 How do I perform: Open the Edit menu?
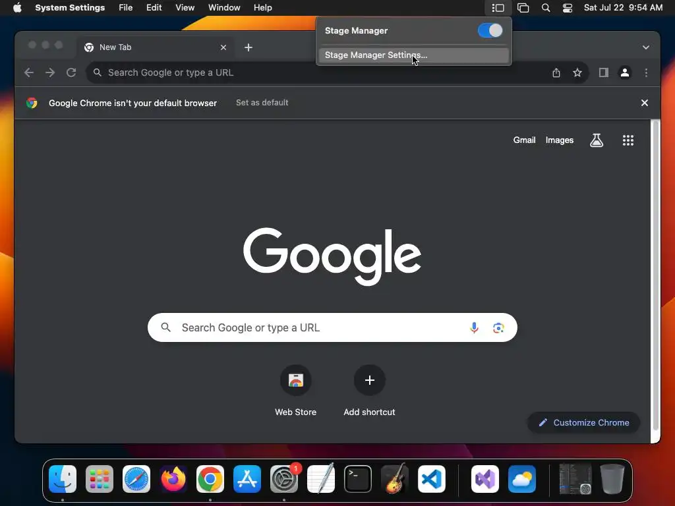click(x=154, y=8)
